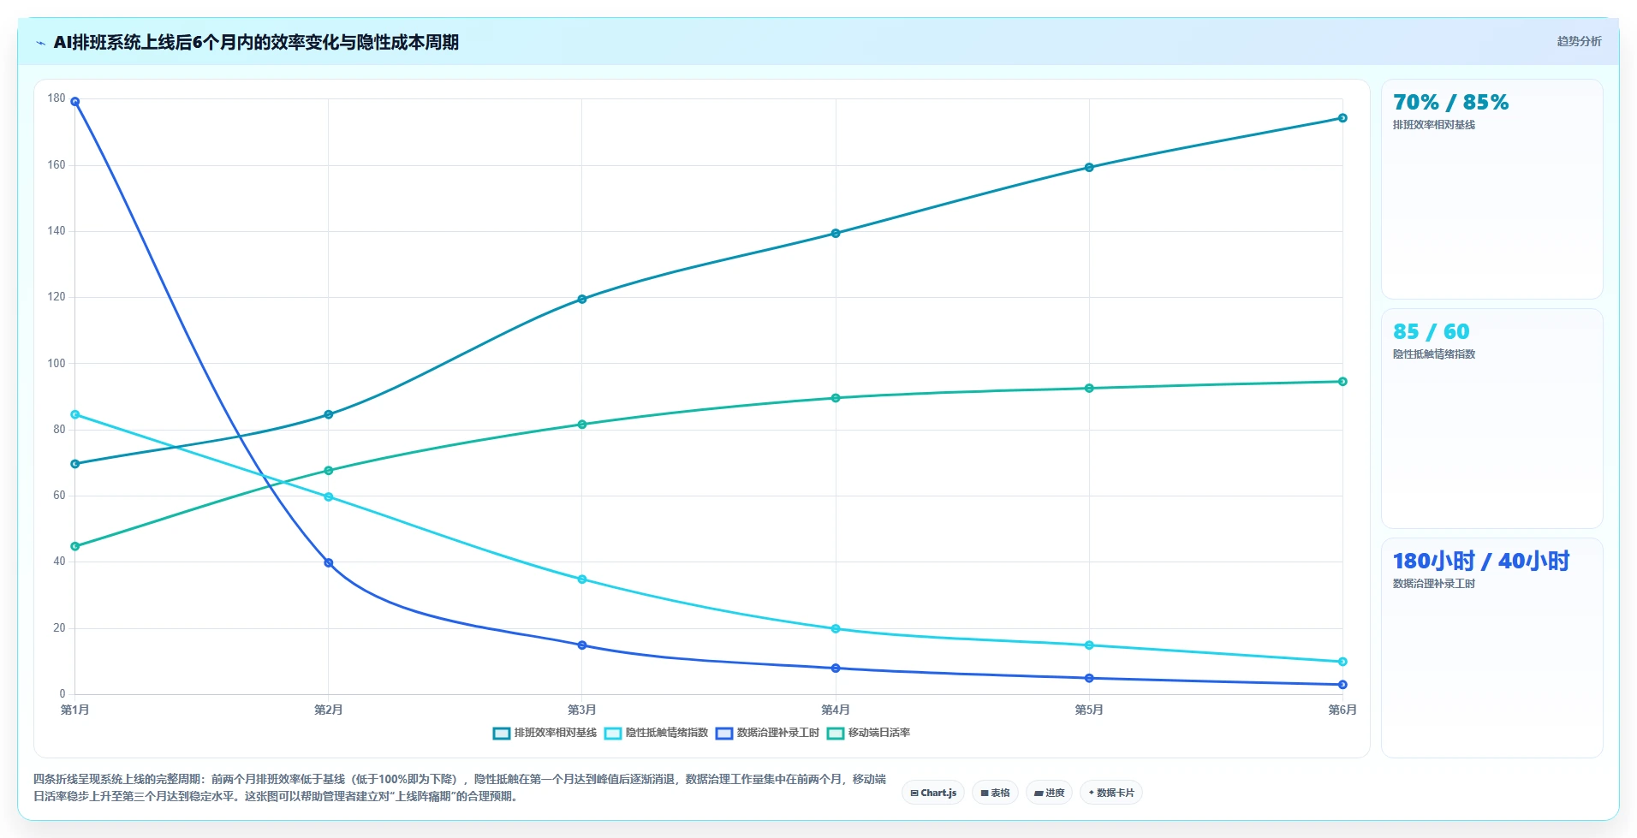Click the 60 y-axis label
The image size is (1637, 838).
coord(59,496)
